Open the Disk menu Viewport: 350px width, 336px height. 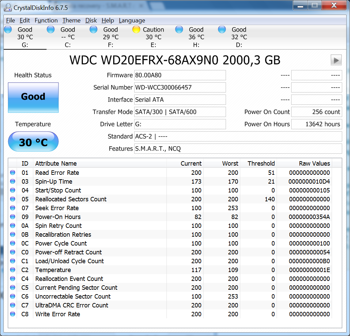click(91, 20)
